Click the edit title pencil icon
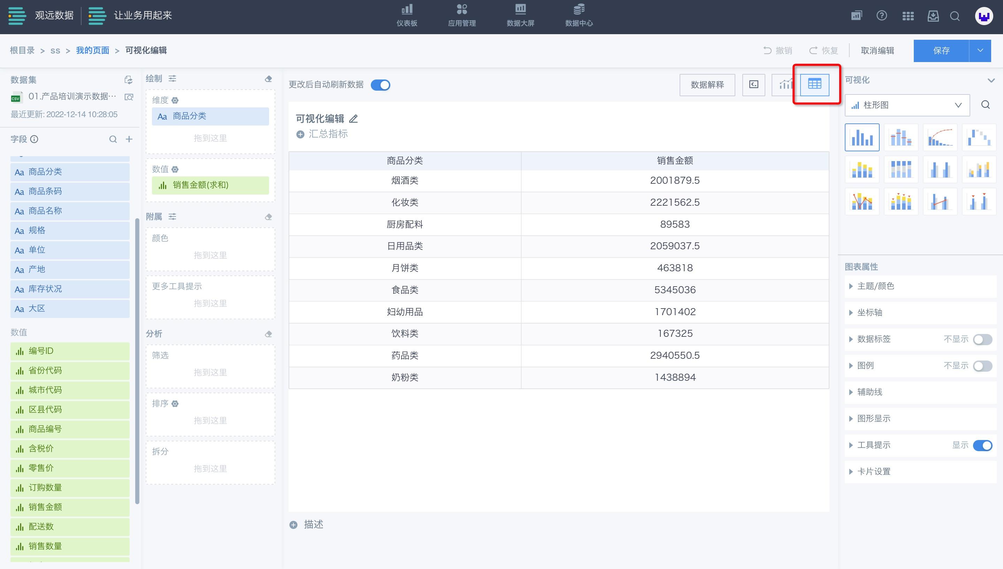This screenshot has width=1003, height=569. click(x=353, y=119)
